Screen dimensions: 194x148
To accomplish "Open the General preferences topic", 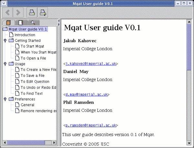I will pyautogui.click(x=27, y=105).
